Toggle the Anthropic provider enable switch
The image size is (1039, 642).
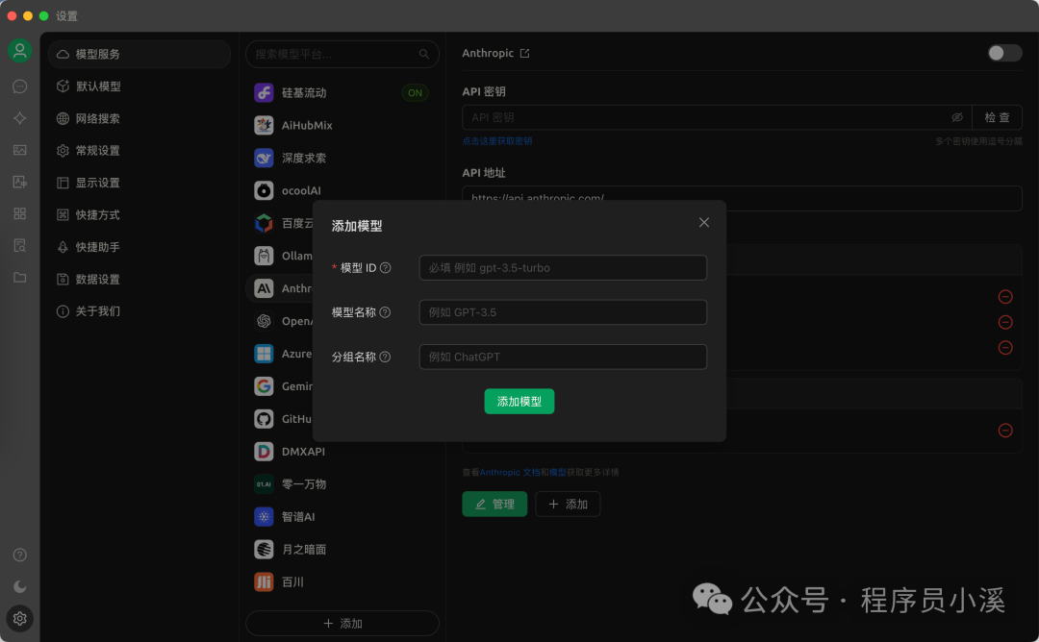[x=1004, y=53]
